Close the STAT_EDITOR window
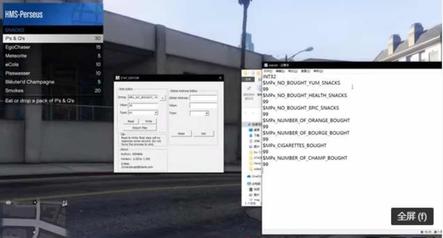The image size is (443, 238). (x=220, y=78)
